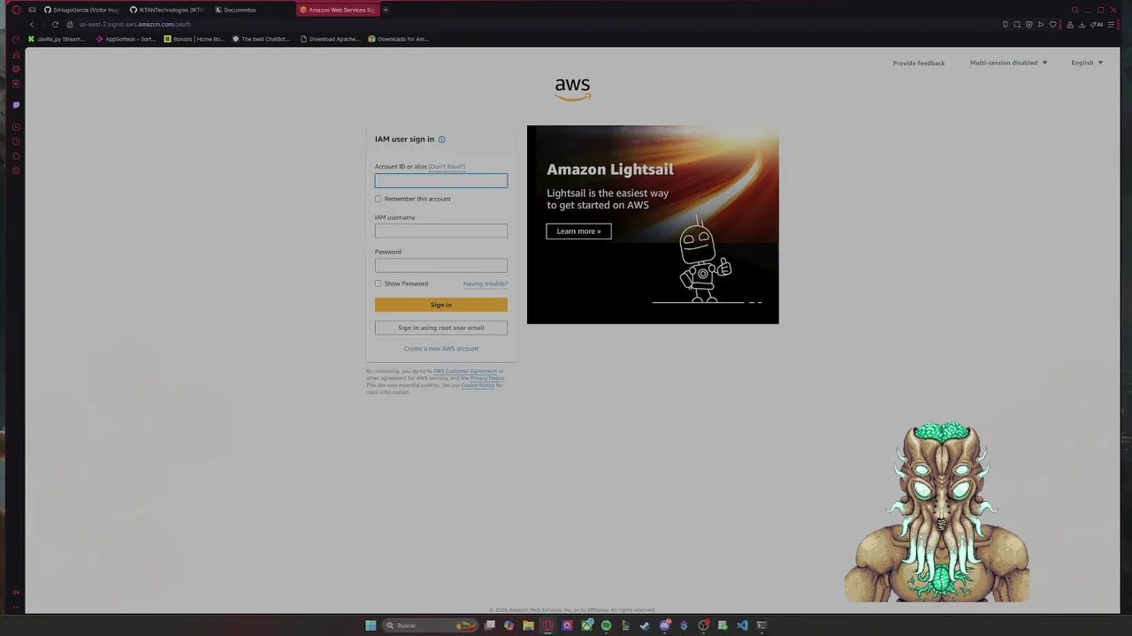Open a new tab with the plus icon

(386, 10)
